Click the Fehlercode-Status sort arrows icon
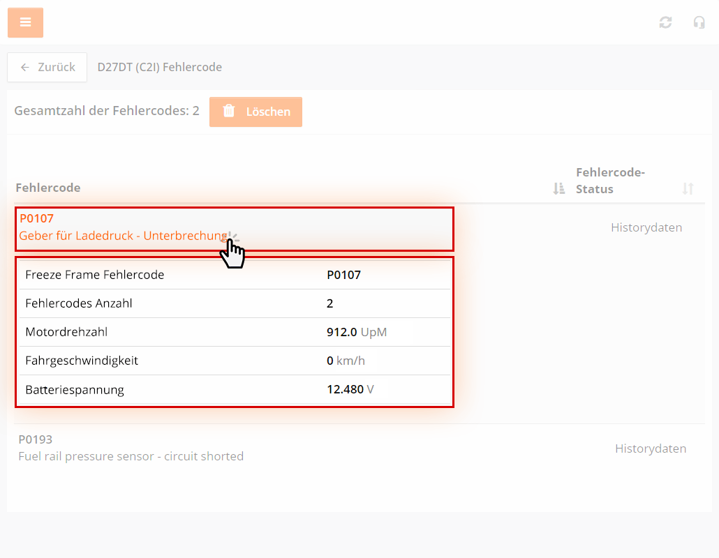The height and width of the screenshot is (558, 719). (688, 188)
